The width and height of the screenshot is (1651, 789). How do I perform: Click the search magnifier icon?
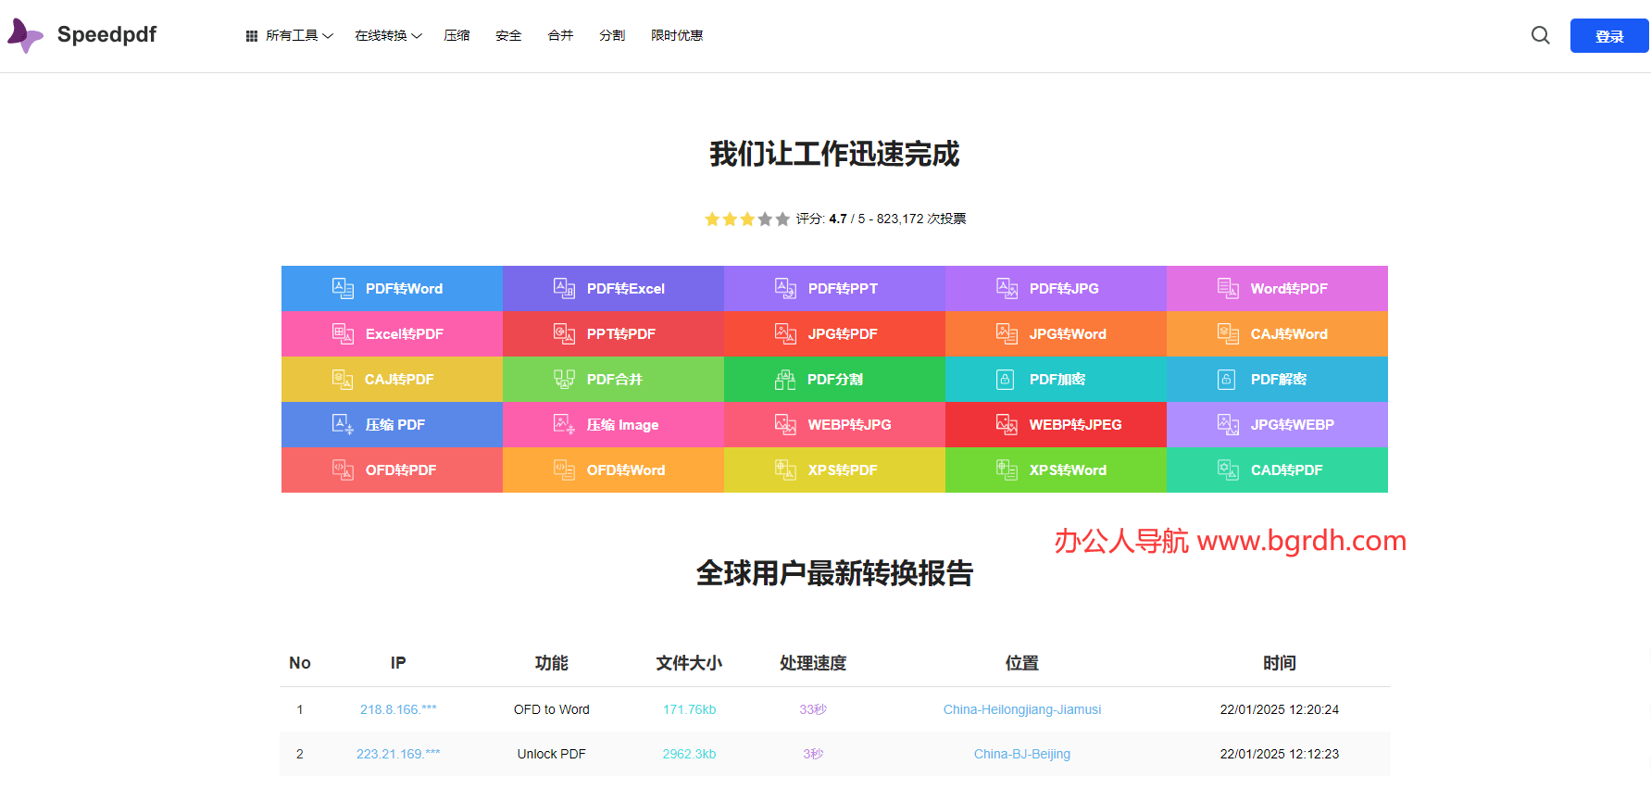click(x=1540, y=35)
